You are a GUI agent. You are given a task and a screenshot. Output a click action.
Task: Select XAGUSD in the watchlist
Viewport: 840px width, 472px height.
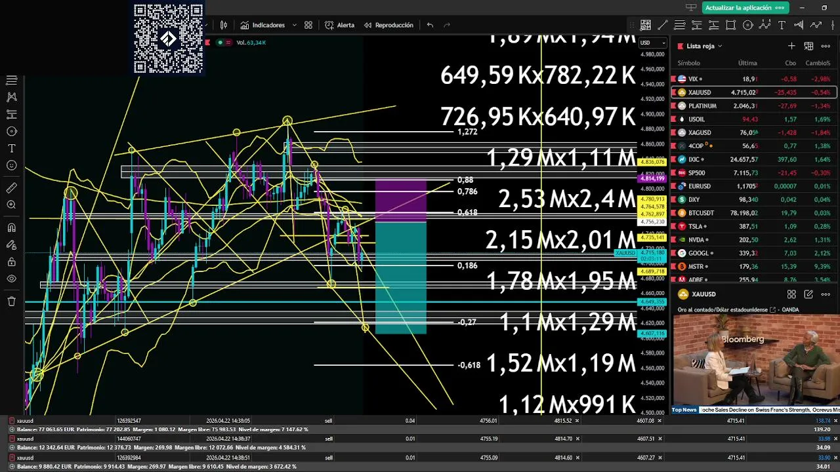753,132
